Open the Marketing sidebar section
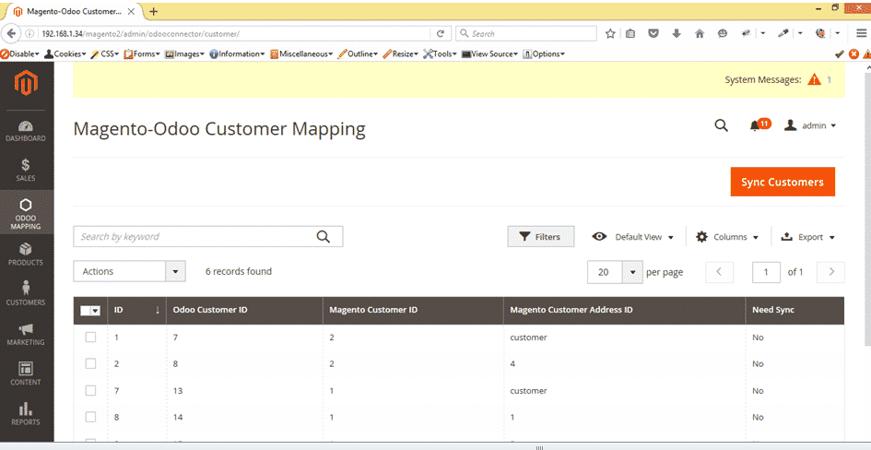871x450 pixels. coord(26,334)
